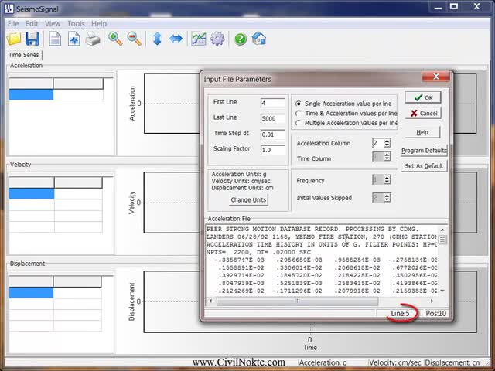Click the chart graph toolbar icon
This screenshot has height=371, width=495.
coord(199,39)
